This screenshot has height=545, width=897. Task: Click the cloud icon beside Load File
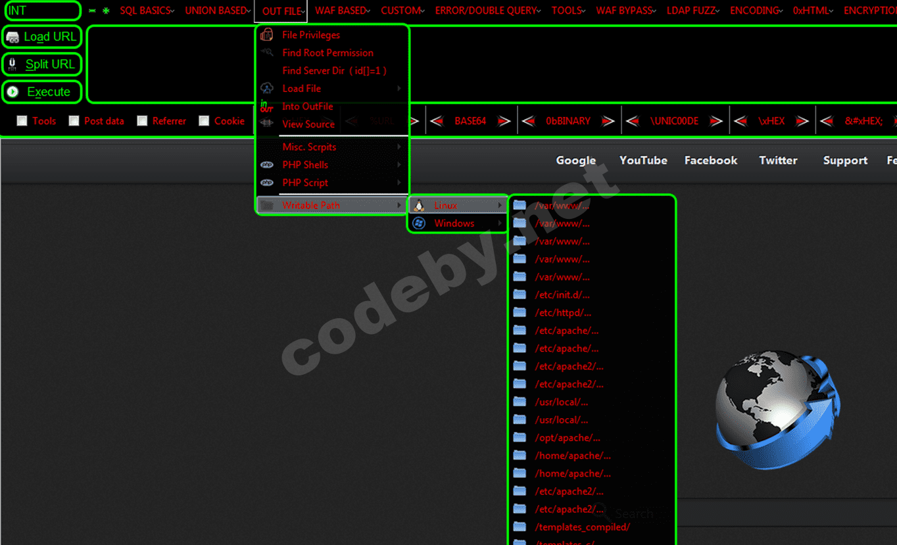pos(267,88)
